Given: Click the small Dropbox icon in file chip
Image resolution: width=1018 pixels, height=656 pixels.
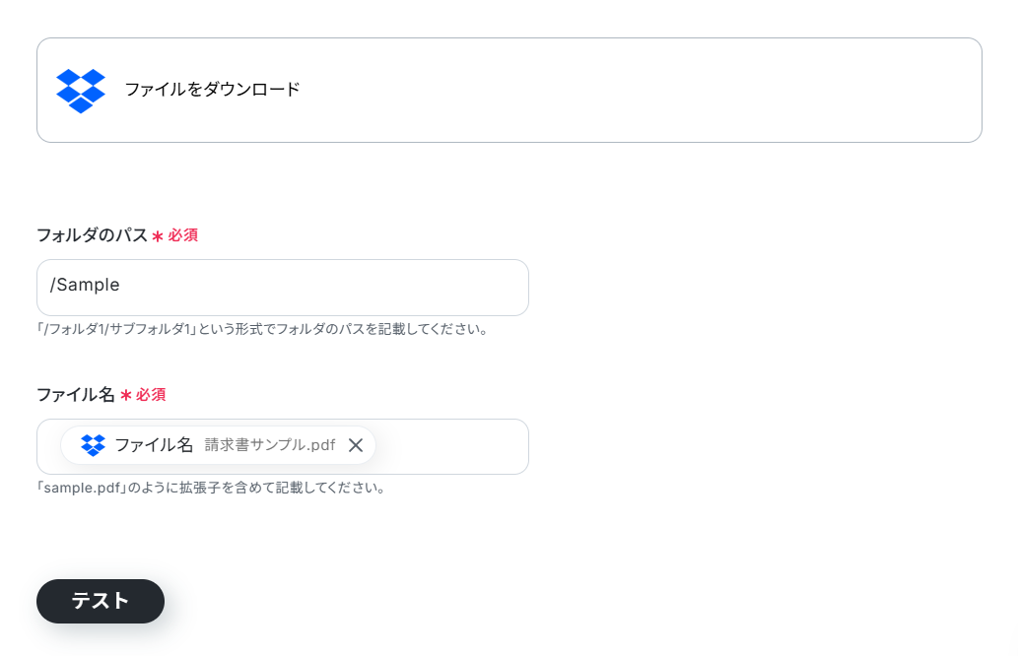Looking at the screenshot, I should (93, 445).
